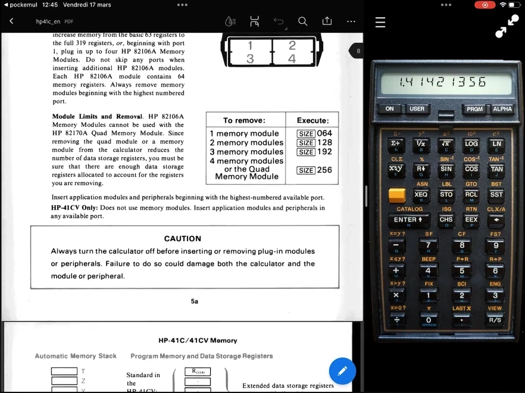Screen dimensions: 525x393
Task: Toggle the calculator ON key
Action: (389, 109)
